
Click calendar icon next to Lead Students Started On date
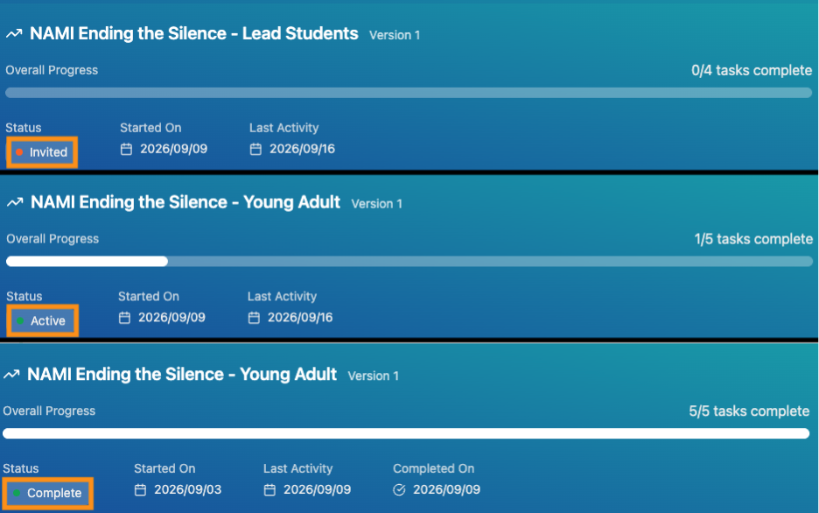coord(126,150)
